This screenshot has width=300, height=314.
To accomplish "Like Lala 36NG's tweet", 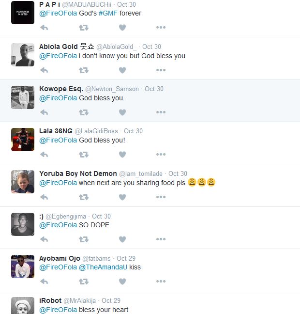I will (x=122, y=155).
